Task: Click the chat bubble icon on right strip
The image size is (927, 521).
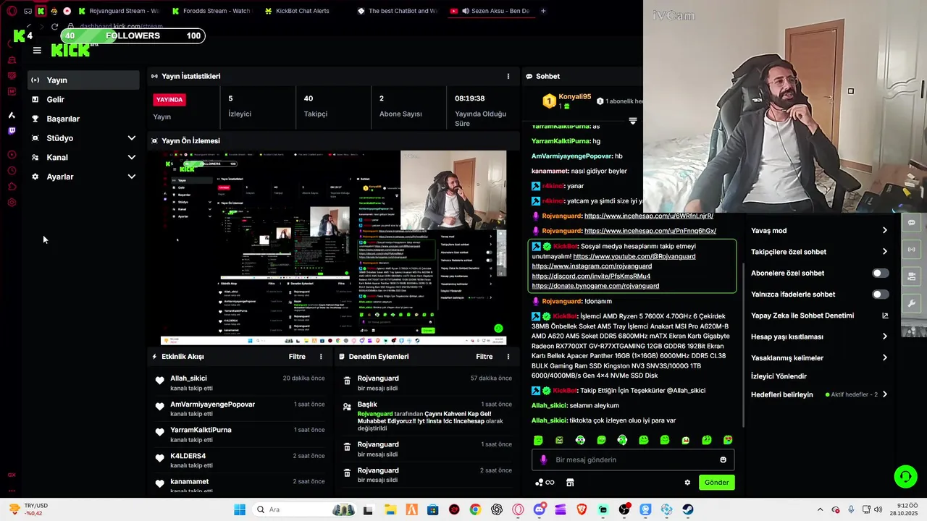Action: click(x=912, y=223)
